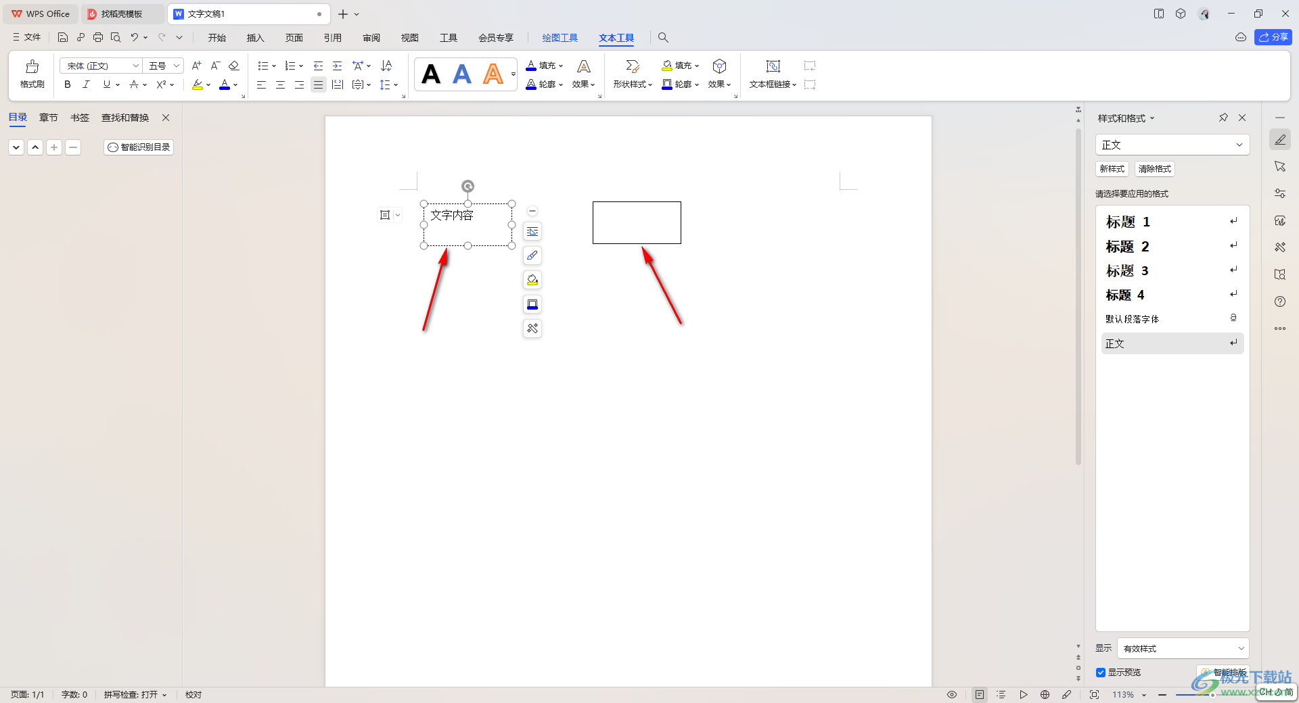Click floating shape outline icon
This screenshot has height=703, width=1299.
point(532,304)
